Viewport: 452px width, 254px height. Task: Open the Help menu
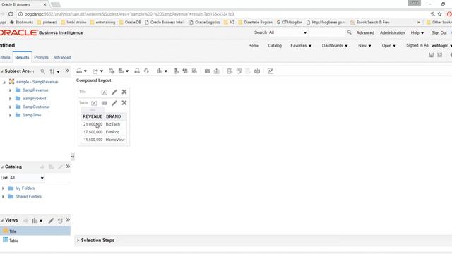(417, 33)
